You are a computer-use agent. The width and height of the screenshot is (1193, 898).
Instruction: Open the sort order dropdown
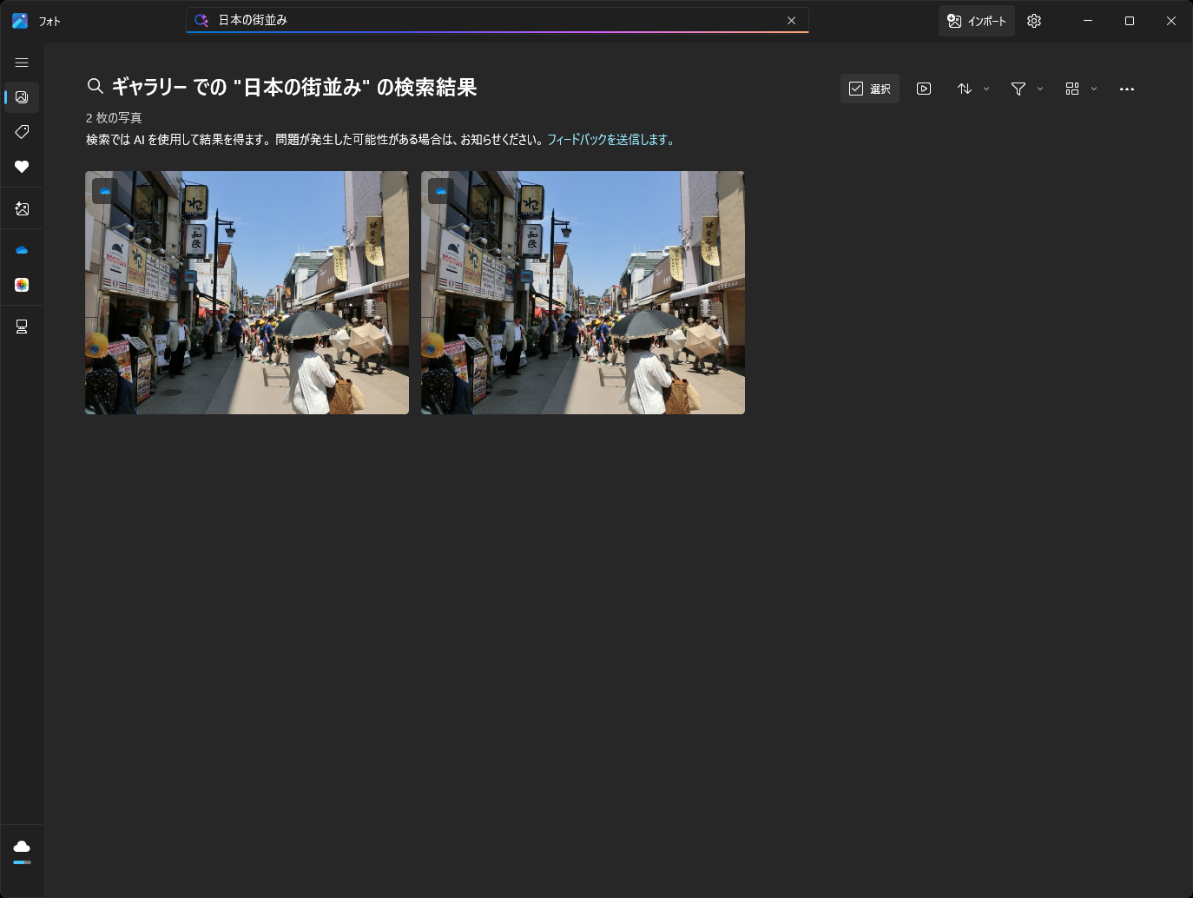[972, 88]
